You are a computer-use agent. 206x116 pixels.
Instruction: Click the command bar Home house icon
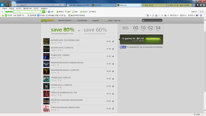[147, 15]
